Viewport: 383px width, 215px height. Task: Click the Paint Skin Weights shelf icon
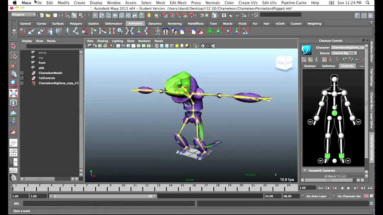pos(201,31)
